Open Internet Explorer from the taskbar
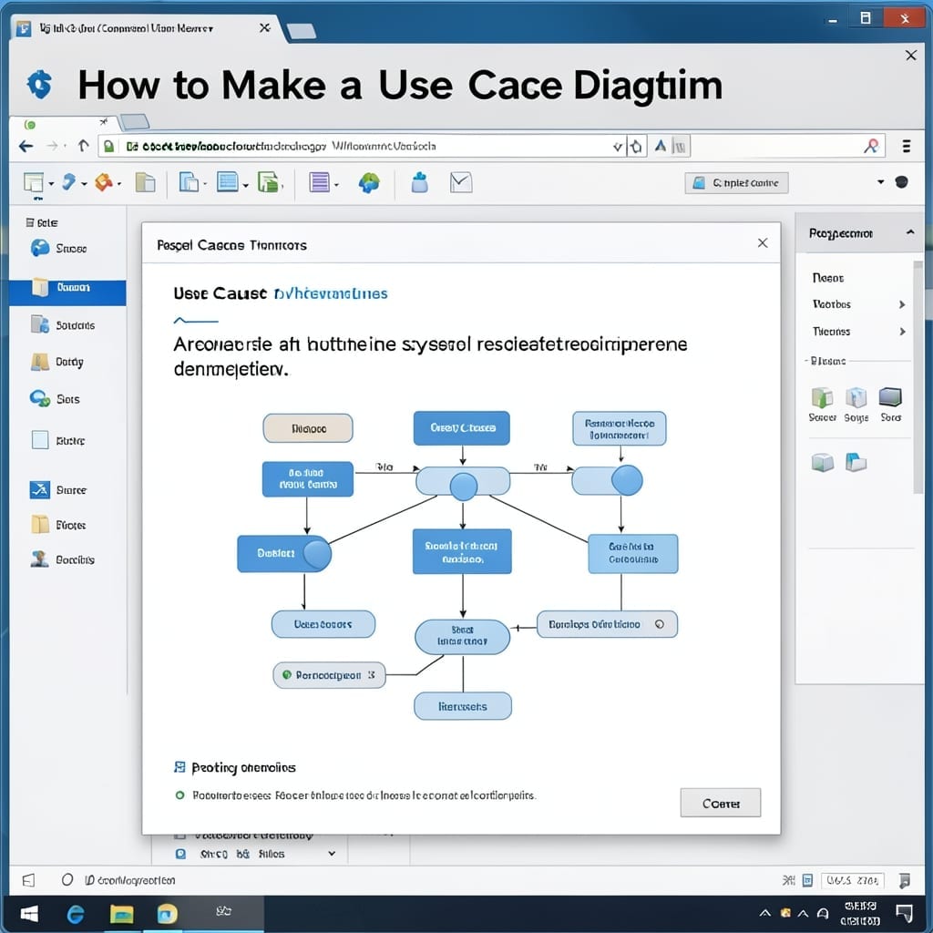The height and width of the screenshot is (933, 933). click(76, 914)
